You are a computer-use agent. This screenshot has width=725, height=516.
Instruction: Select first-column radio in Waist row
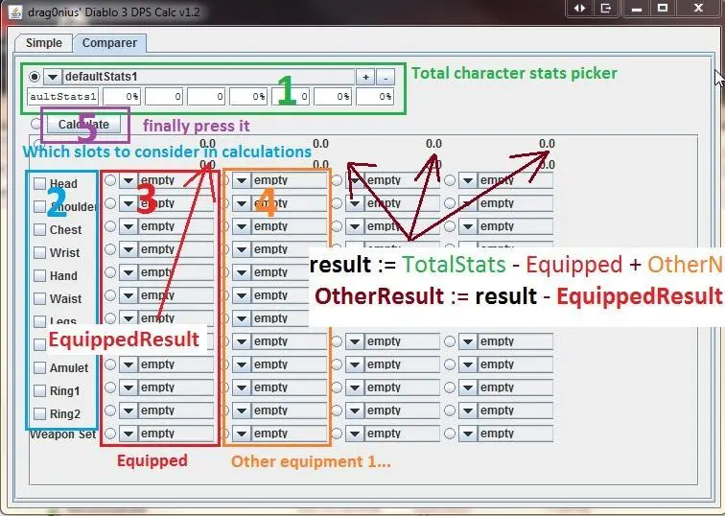click(x=110, y=295)
